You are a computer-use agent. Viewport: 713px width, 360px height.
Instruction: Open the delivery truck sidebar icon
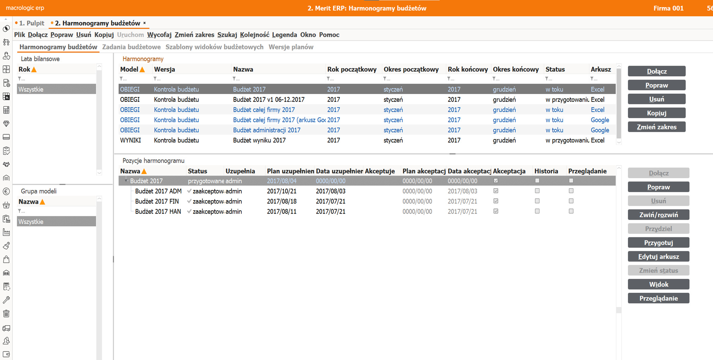(x=6, y=328)
